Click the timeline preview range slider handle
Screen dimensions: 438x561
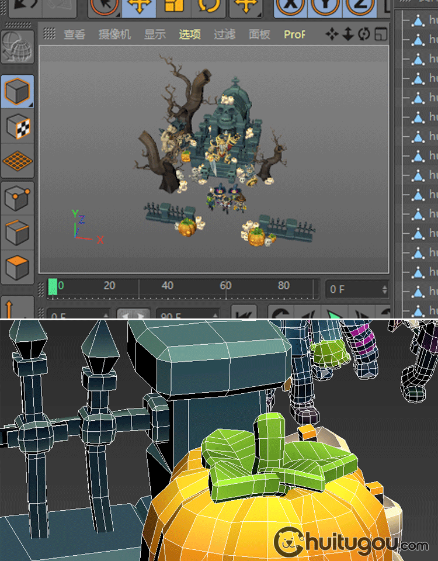click(x=133, y=313)
